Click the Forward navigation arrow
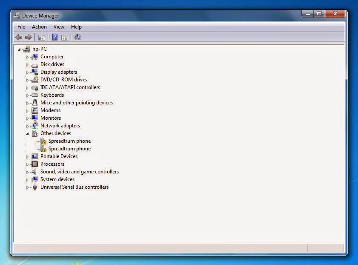 coord(29,37)
